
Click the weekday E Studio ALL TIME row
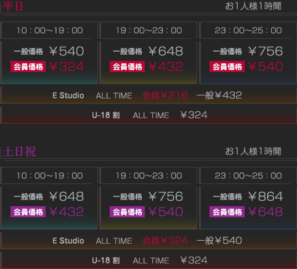pyautogui.click(x=148, y=95)
